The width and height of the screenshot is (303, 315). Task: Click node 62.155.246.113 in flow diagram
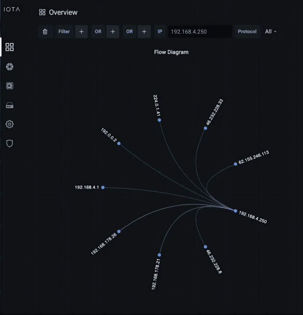tap(235, 164)
